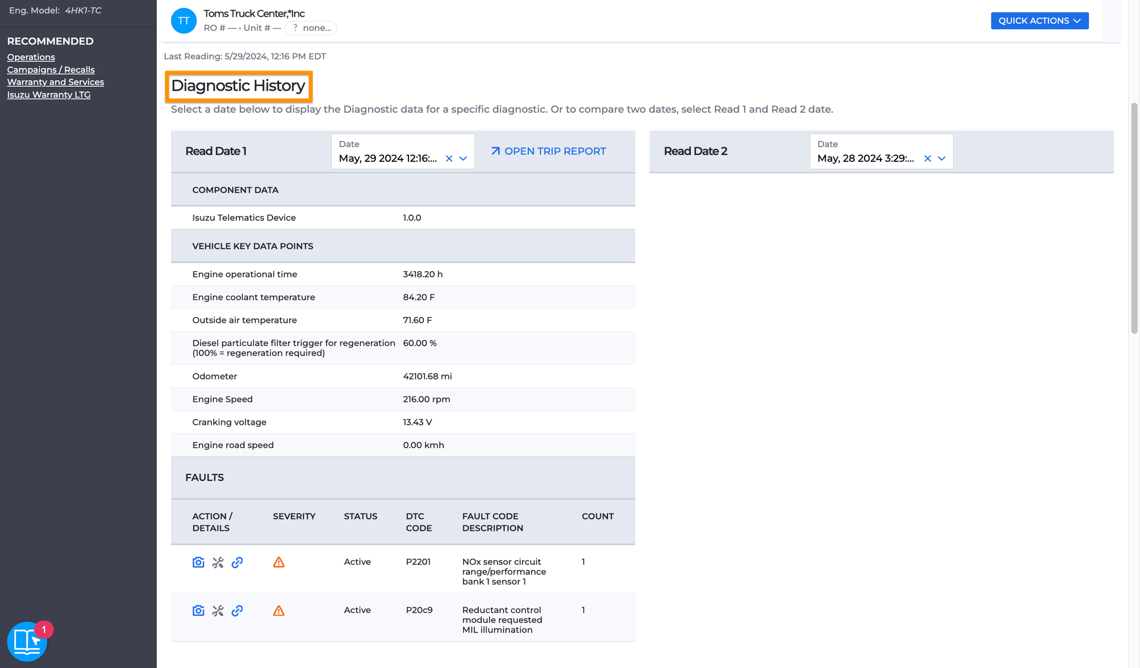Screen dimensions: 1140x668
Task: Click the ACTION / DETAILS column header
Action: (212, 522)
